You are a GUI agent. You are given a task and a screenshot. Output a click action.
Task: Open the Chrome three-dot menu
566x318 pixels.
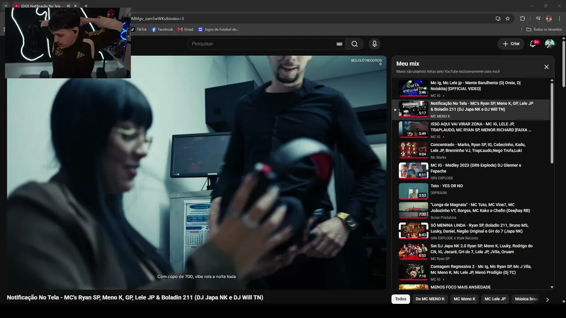[560, 19]
